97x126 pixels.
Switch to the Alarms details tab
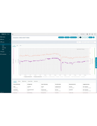pyautogui.click(x=19, y=81)
